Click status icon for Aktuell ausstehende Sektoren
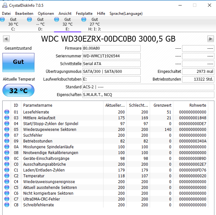This screenshot has width=216, height=215. coord(7,187)
